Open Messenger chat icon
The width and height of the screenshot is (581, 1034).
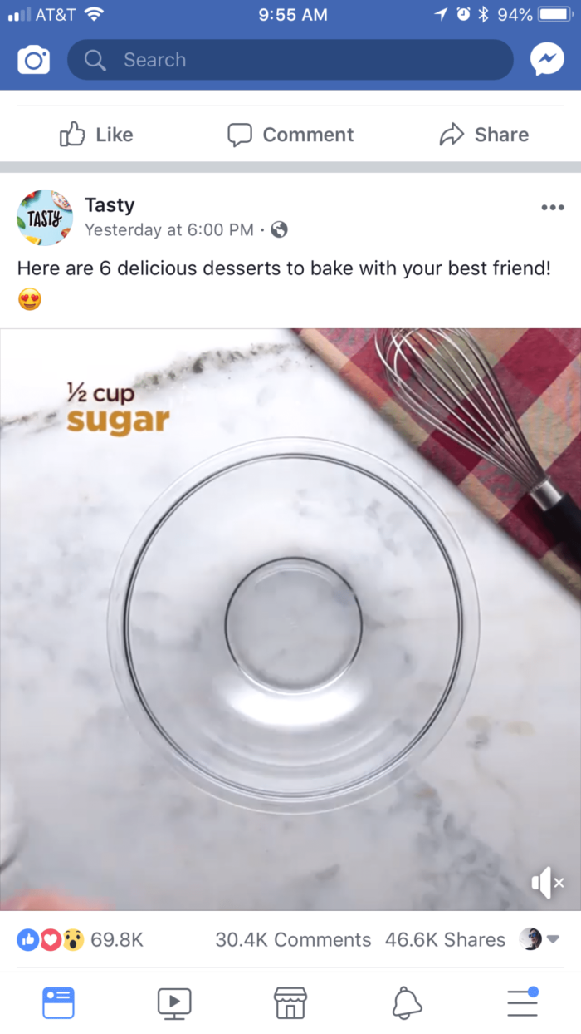[547, 60]
